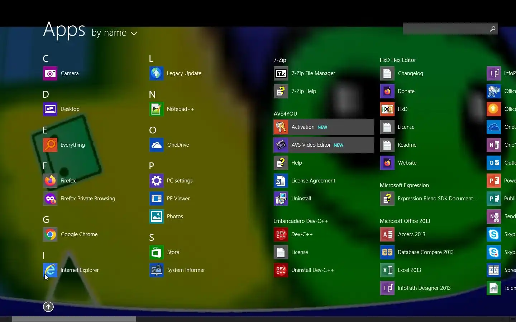The width and height of the screenshot is (516, 322).
Task: Click the AVS4YOU 'Help' entry
Action: coord(297,163)
